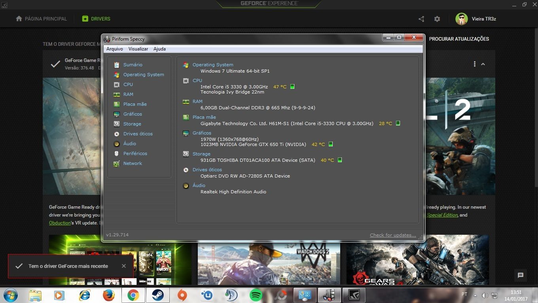
Task: Click the storage temperature 40 °C
Action: pyautogui.click(x=327, y=160)
